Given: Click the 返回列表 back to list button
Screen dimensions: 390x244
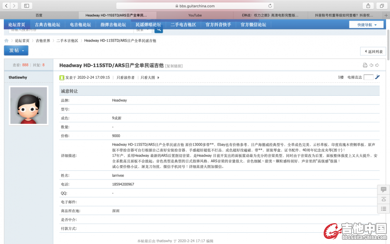Looking at the screenshot, I should pos(373,52).
